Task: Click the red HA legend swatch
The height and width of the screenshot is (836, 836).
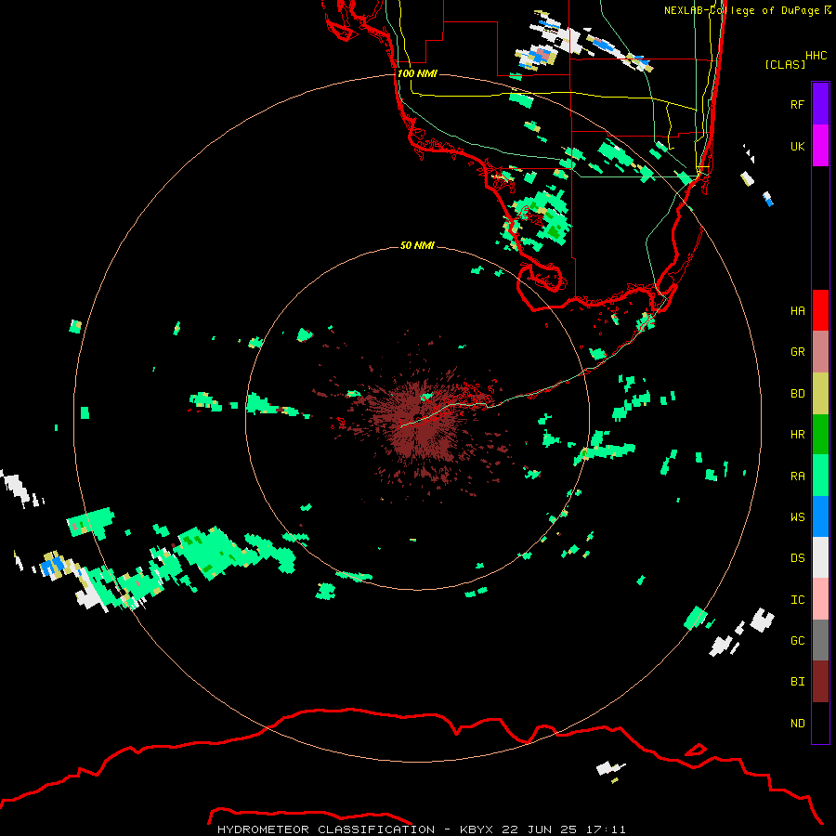Action: click(x=820, y=310)
